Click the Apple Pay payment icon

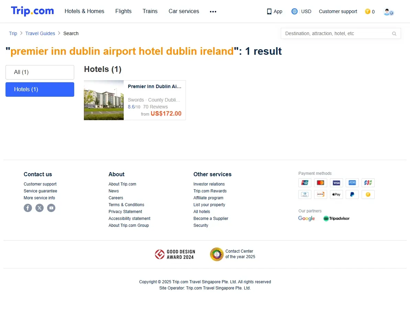coord(336,194)
